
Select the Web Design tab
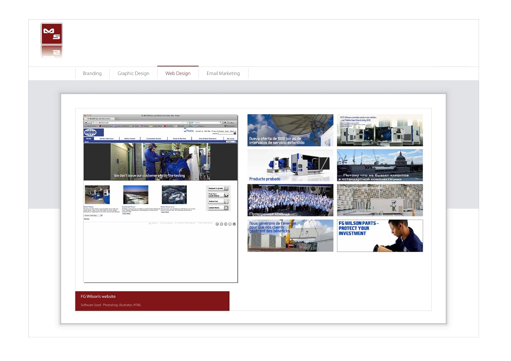pos(178,73)
